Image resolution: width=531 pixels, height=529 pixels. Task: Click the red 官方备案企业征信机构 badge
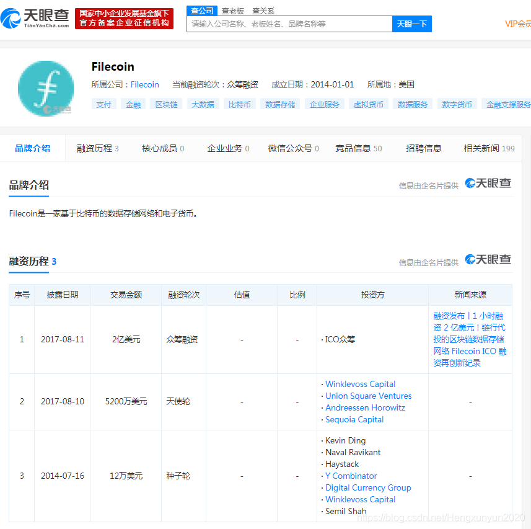[x=124, y=19]
